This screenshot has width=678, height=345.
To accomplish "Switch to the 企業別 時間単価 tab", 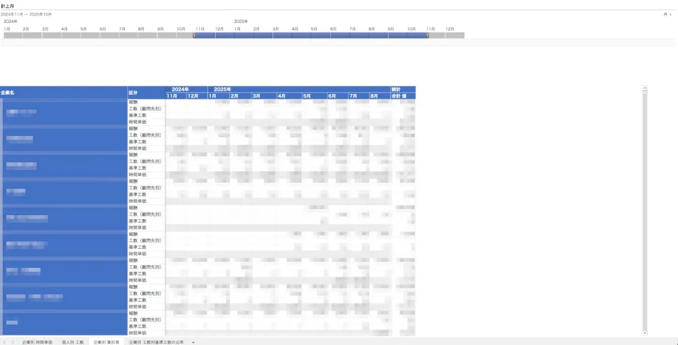I will click(x=37, y=342).
